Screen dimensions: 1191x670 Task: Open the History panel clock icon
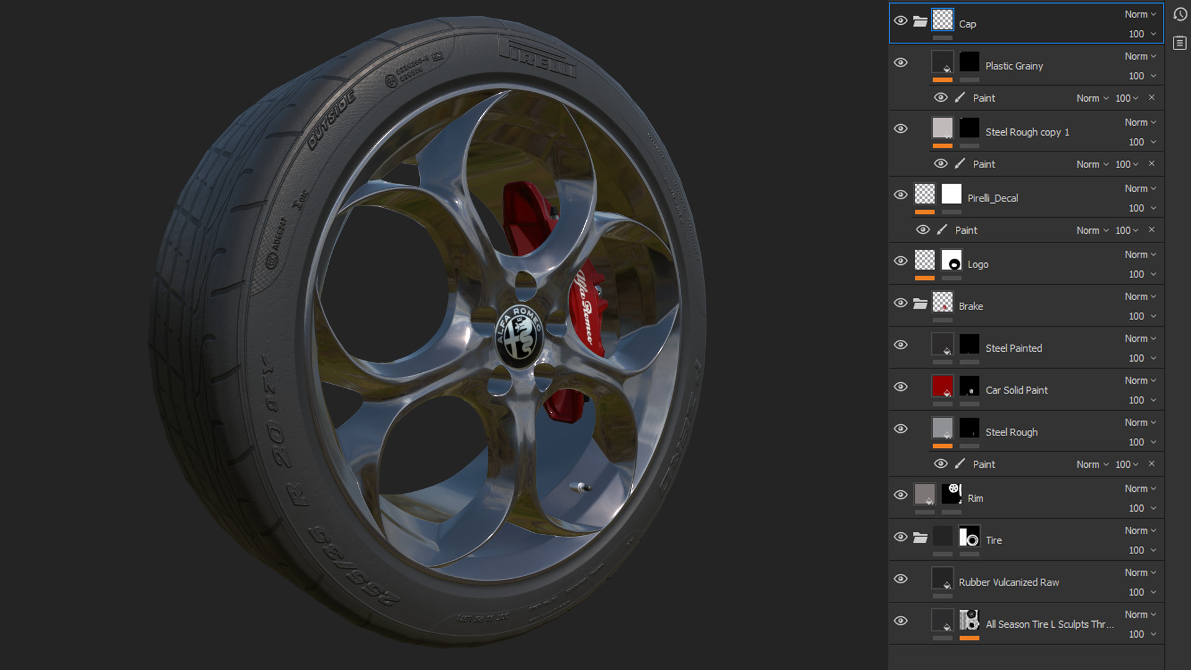click(x=1180, y=14)
